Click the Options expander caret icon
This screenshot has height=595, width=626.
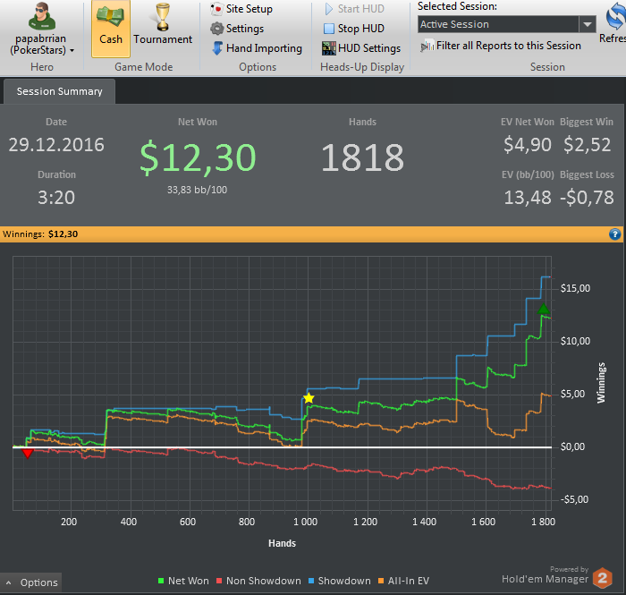[8, 583]
